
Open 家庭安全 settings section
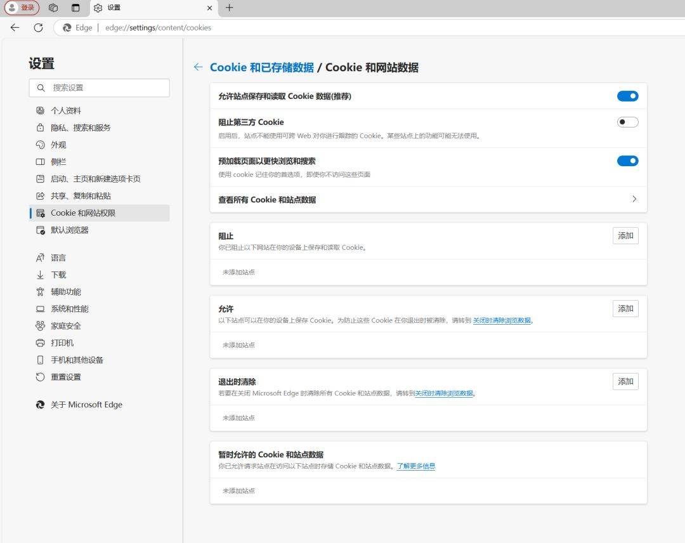[99, 326]
